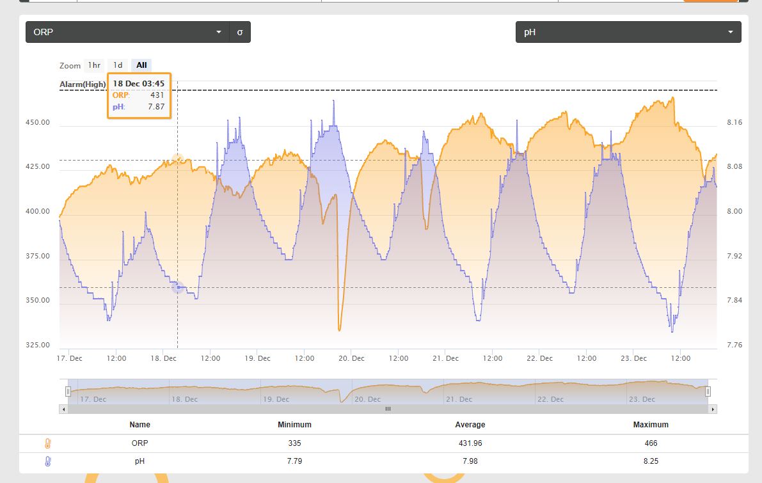This screenshot has width=762, height=483.
Task: Click the 19. Dec label in navigator
Action: [x=276, y=399]
